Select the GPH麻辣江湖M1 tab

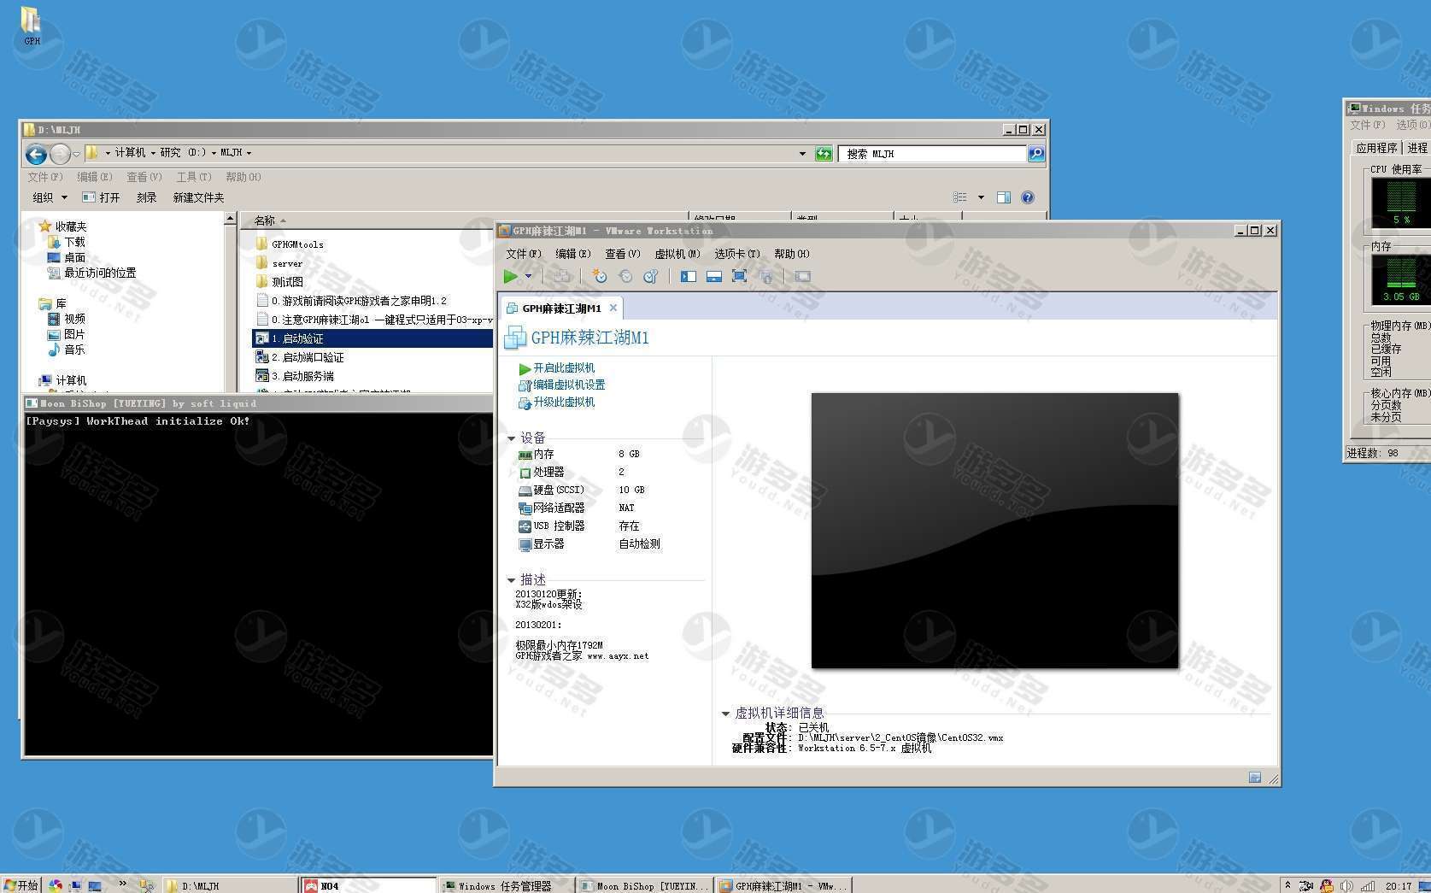tap(561, 308)
